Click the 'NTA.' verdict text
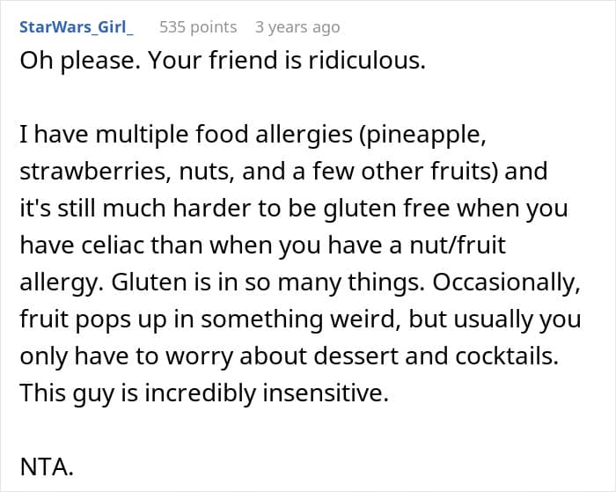The width and height of the screenshot is (616, 492). (x=47, y=467)
